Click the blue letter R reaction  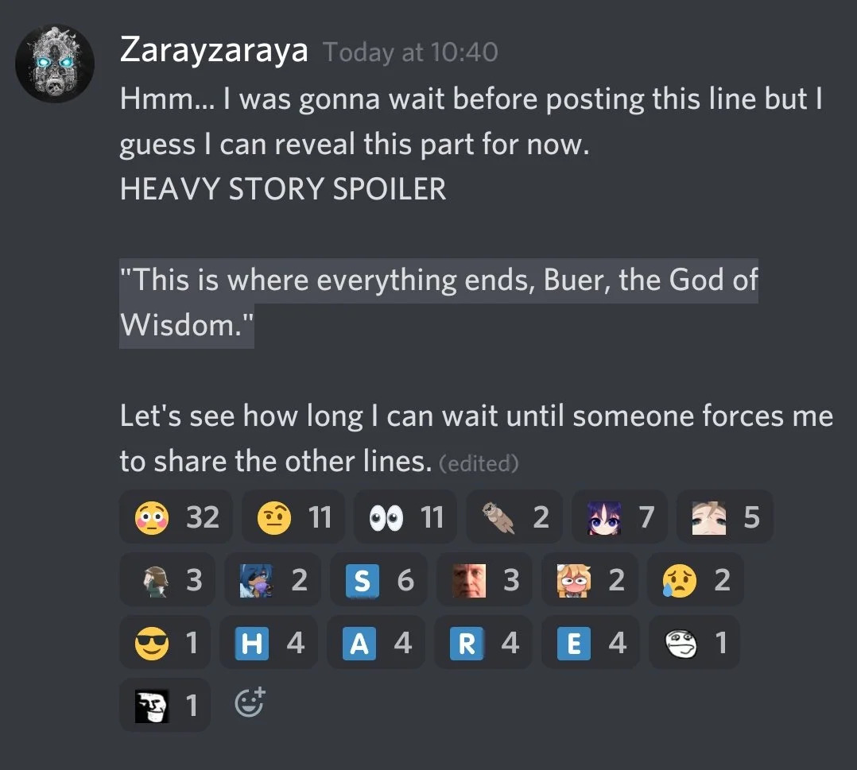click(x=483, y=642)
